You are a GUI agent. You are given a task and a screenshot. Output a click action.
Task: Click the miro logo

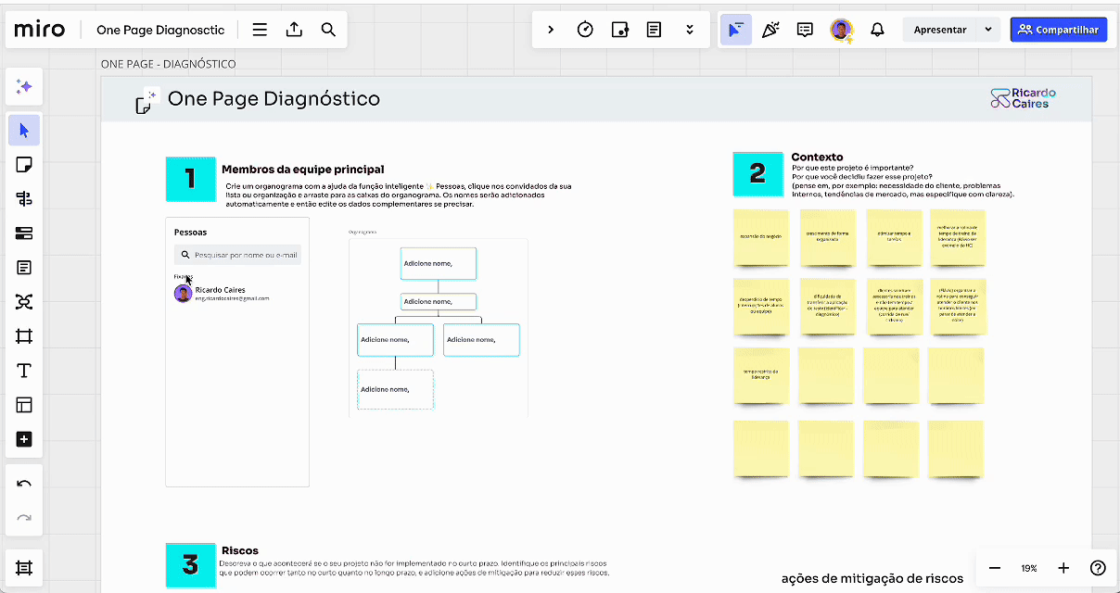pos(40,30)
